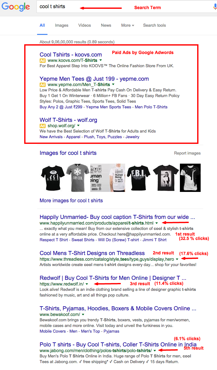217x370 pixels.
Task: Click the results count text About 9,06,00,000 results
Action: 77,42
